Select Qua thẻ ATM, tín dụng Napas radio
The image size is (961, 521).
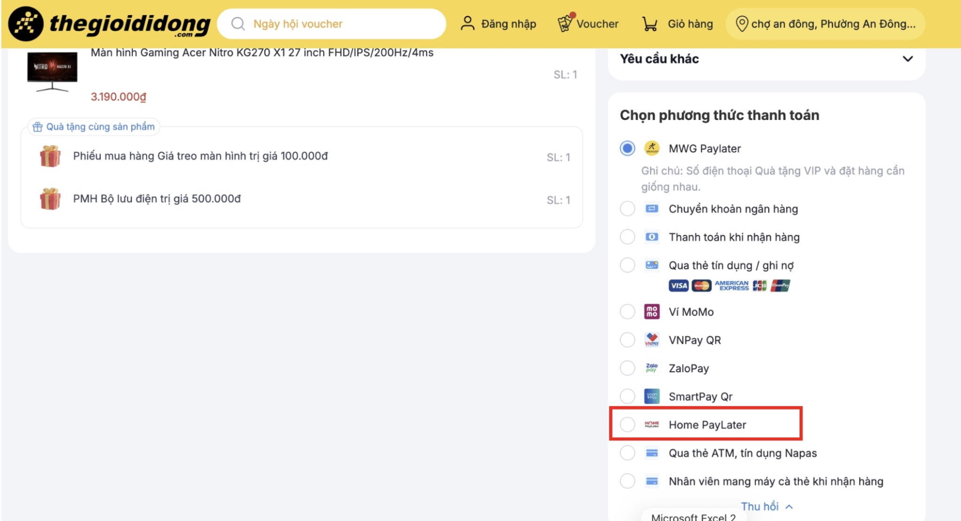(x=627, y=453)
